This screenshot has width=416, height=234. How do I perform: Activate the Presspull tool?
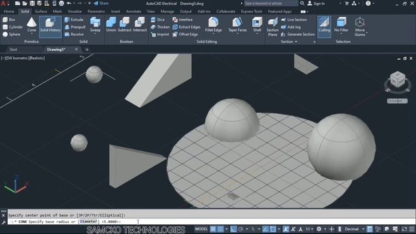[x=75, y=27]
